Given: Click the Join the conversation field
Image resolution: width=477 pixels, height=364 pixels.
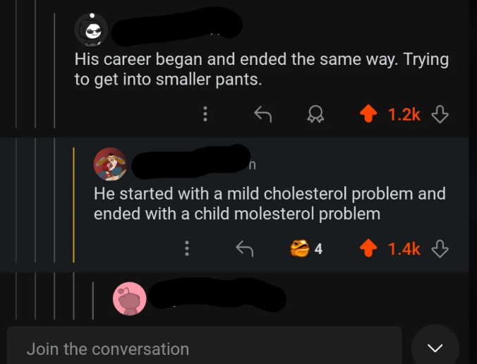Looking at the screenshot, I should tap(205, 348).
